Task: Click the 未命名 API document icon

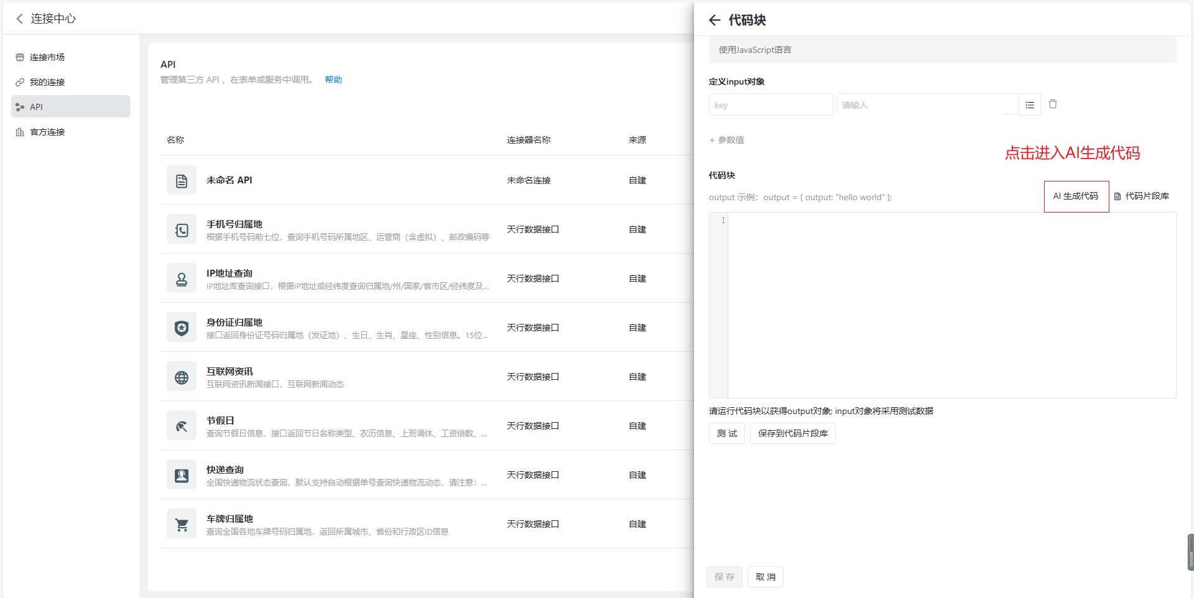Action: pyautogui.click(x=182, y=181)
